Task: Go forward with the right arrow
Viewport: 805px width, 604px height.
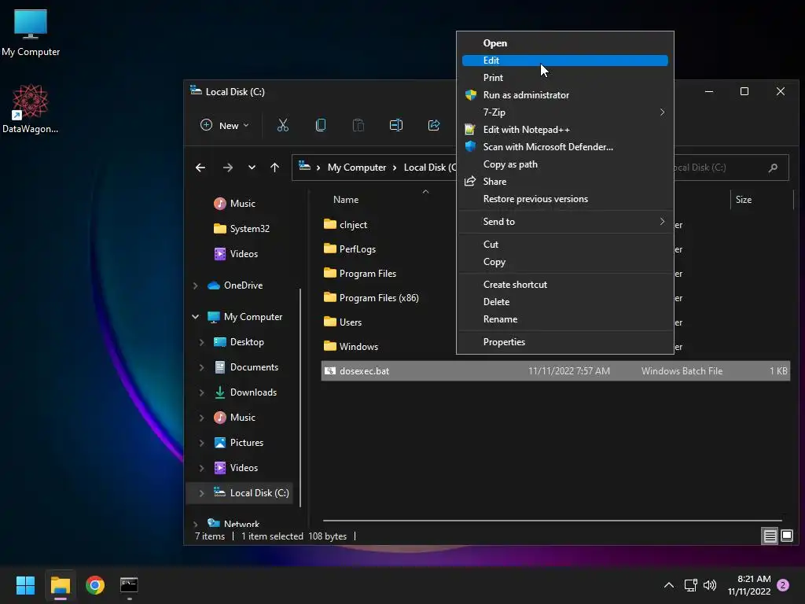Action: tap(227, 168)
